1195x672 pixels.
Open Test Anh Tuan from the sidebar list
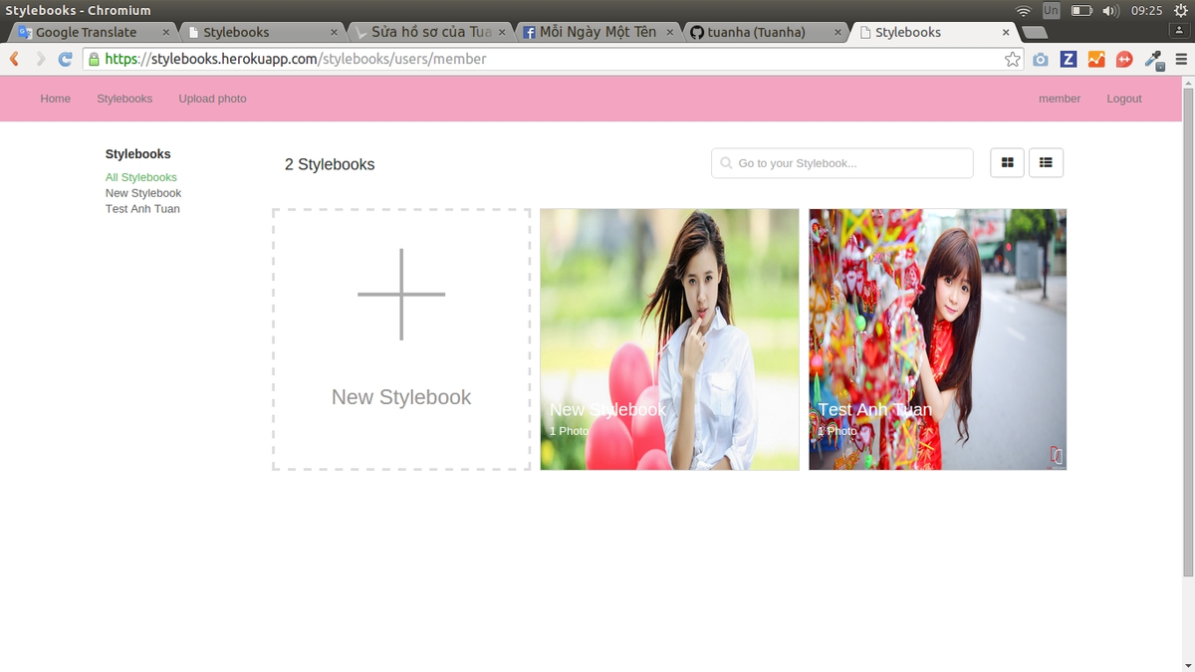142,209
